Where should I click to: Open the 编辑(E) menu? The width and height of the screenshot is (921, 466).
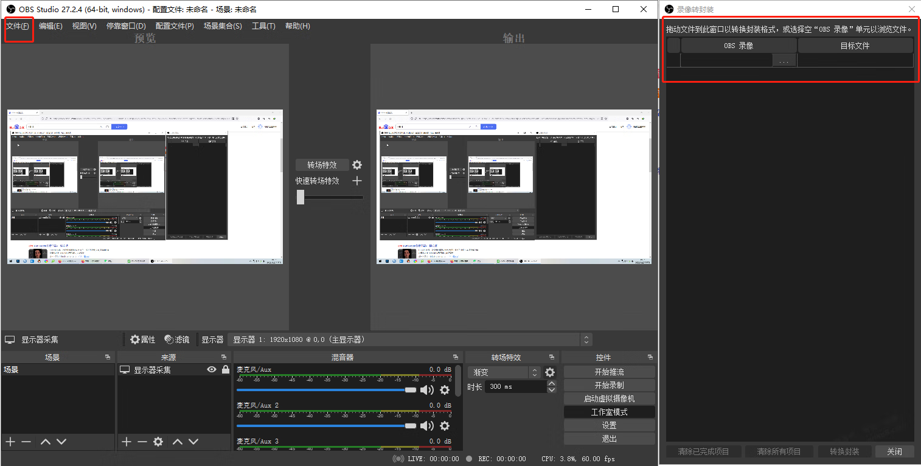pos(50,26)
